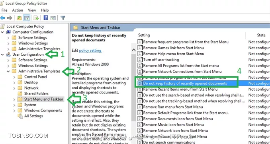Select 'Remove Default Programs link from the Start menu.'
Image resolution: width=270 pixels, height=144 pixels.
click(186, 113)
